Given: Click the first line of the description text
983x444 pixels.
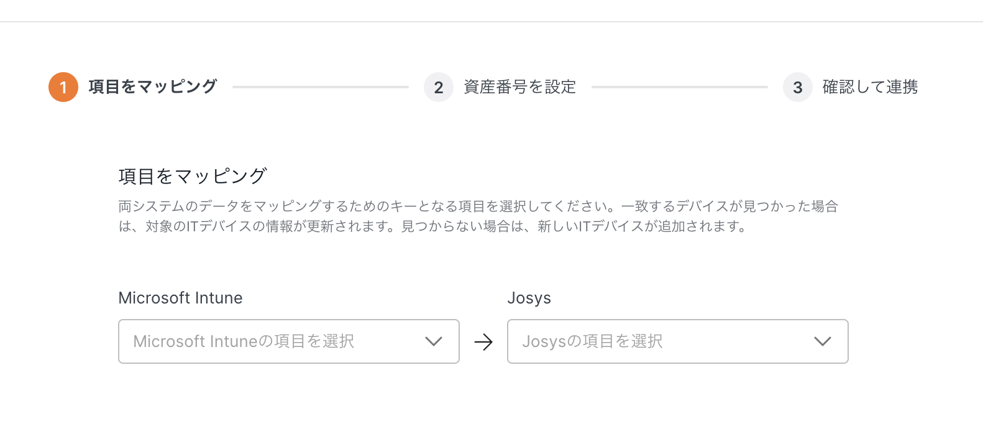Looking at the screenshot, I should [478, 206].
